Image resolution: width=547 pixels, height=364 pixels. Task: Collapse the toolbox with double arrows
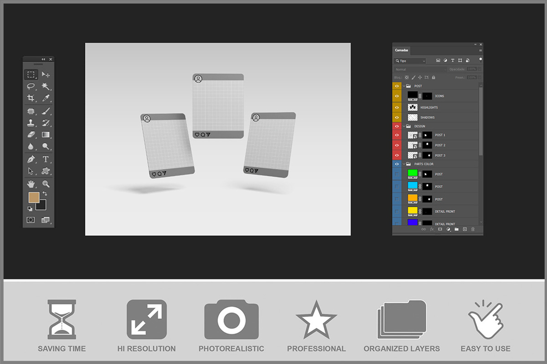click(44, 59)
